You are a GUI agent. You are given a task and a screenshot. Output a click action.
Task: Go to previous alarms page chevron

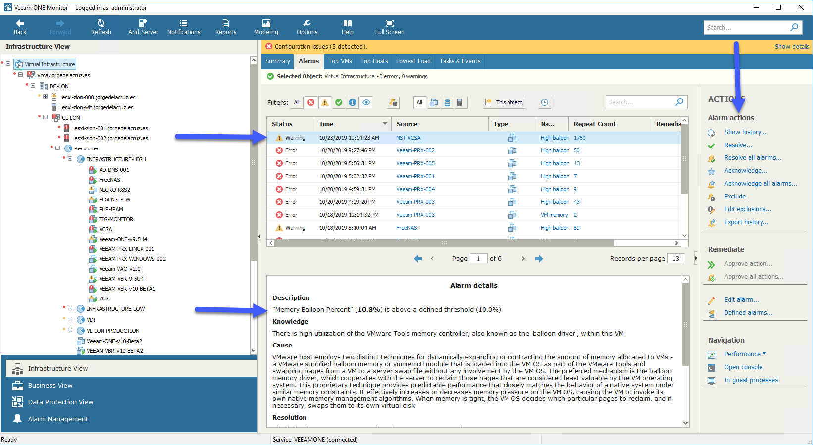point(432,259)
